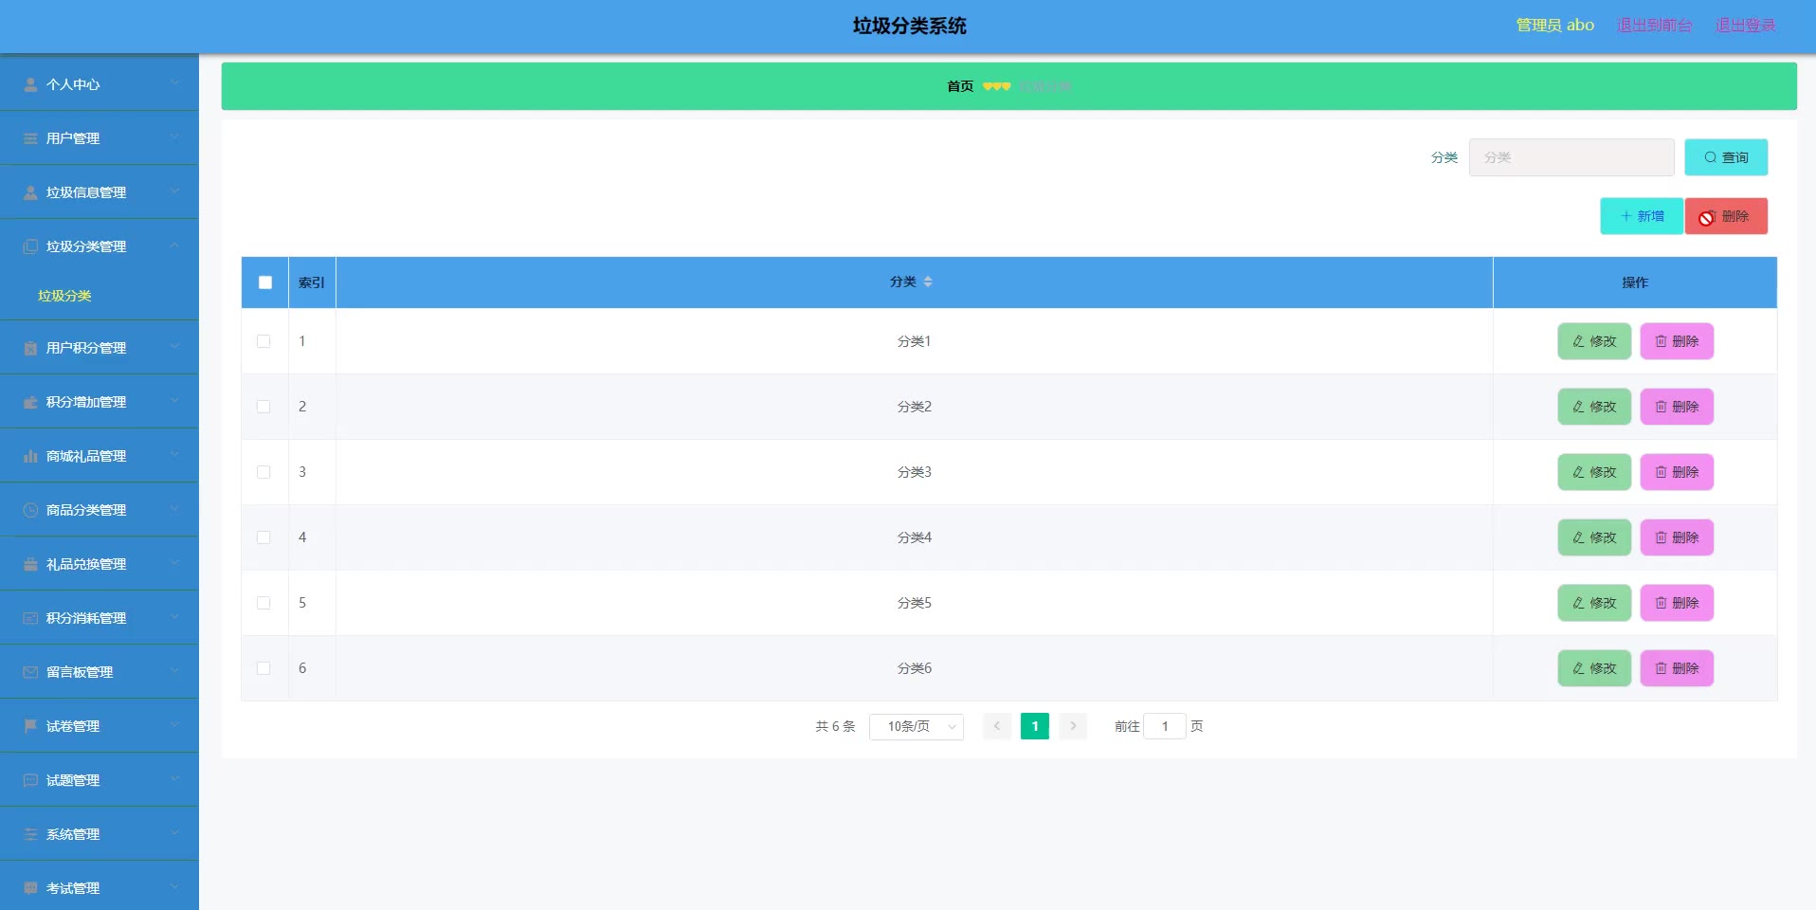The image size is (1816, 910).
Task: Click the 积分消耗管理 sidebar icon
Action: point(30,618)
